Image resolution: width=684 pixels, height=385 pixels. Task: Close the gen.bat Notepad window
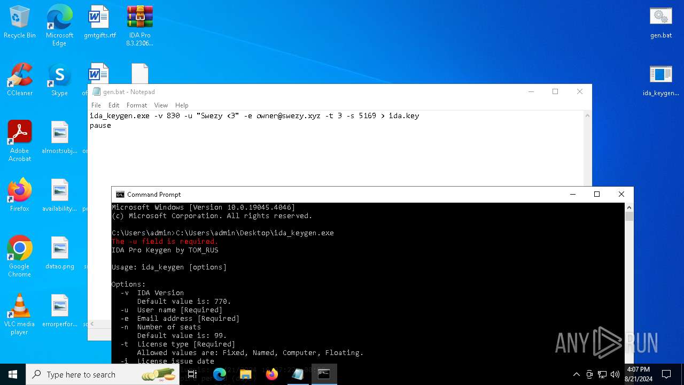pos(580,91)
